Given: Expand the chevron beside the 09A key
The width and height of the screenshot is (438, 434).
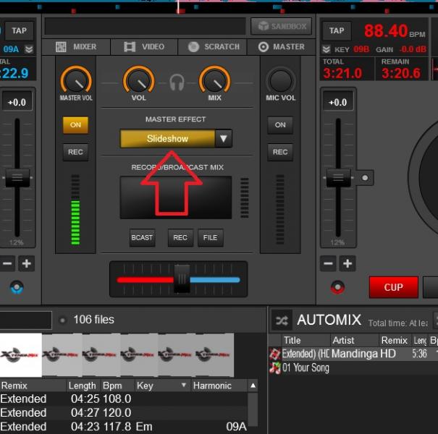Looking at the screenshot, I should pos(29,49).
